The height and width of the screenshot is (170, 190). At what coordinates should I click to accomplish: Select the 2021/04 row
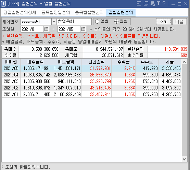click(91, 75)
